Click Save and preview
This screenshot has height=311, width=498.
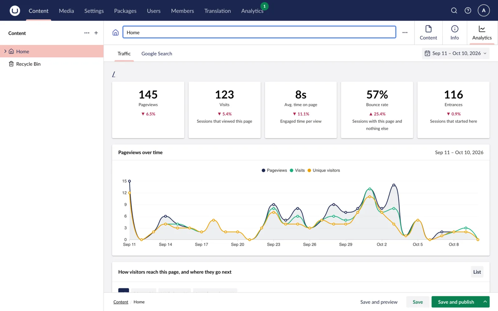point(379,302)
